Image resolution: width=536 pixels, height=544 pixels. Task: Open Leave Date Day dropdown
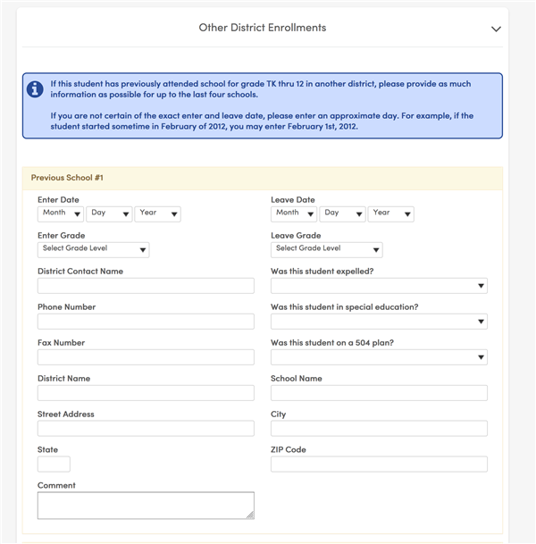[x=342, y=214]
